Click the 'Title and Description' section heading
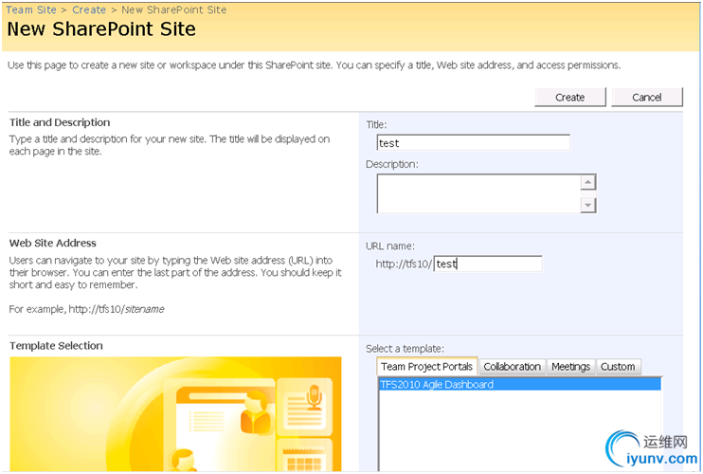The image size is (703, 474). 60,122
